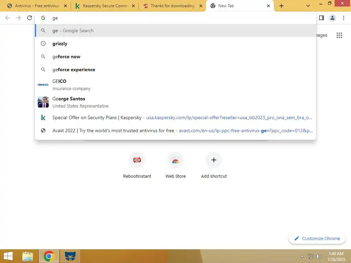The width and height of the screenshot is (351, 263).
Task: Go forward using the forward arrow
Action: [19, 18]
